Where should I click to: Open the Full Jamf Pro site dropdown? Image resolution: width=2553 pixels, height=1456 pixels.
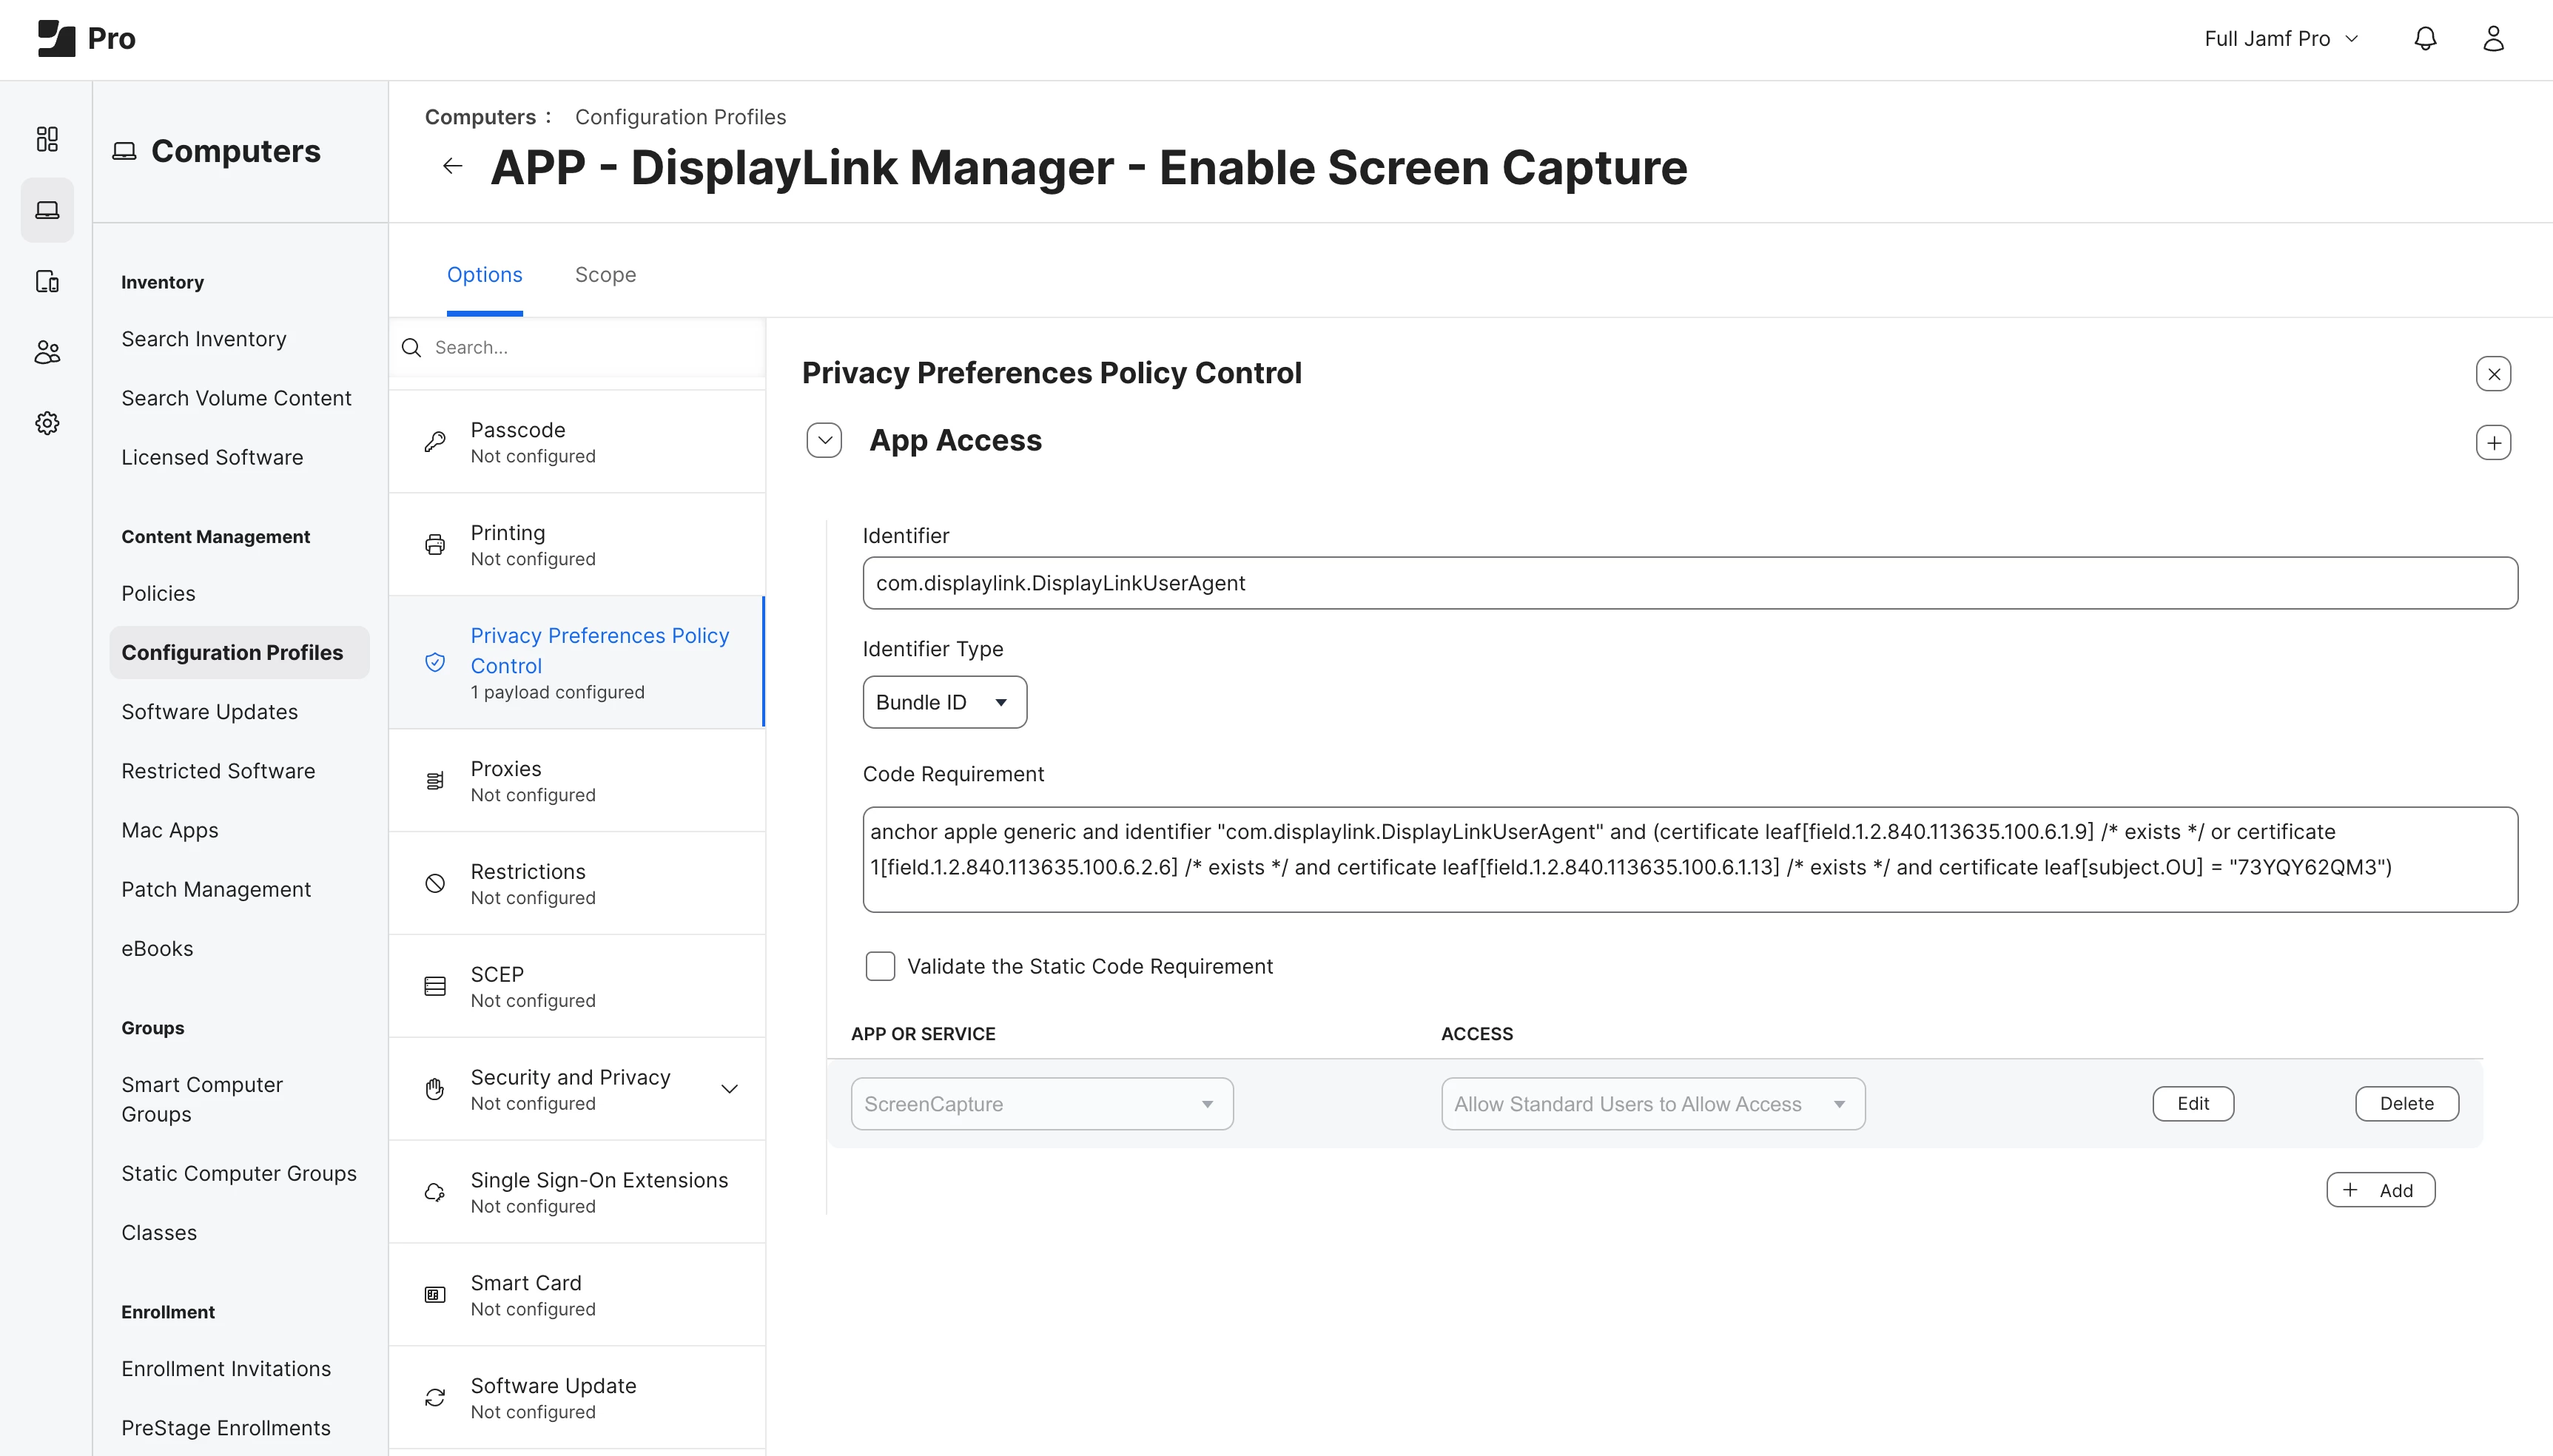tap(2281, 38)
